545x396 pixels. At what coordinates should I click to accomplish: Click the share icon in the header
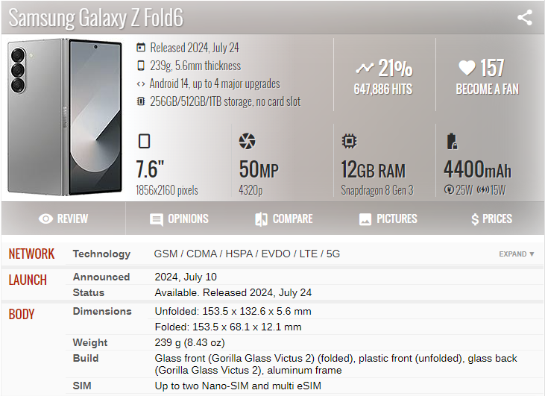tap(525, 17)
